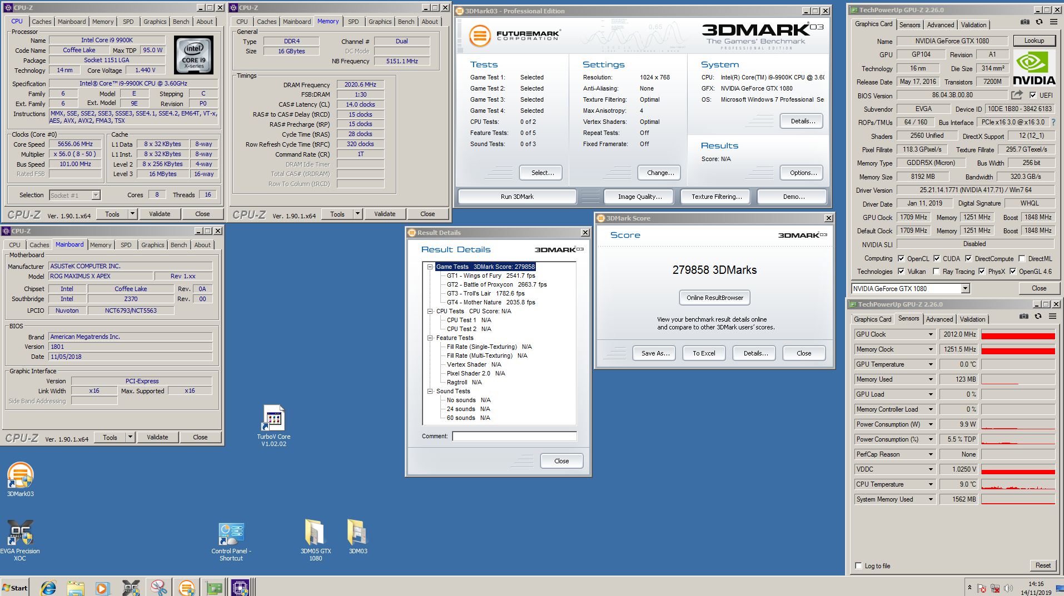The height and width of the screenshot is (596, 1064).
Task: Refresh the GPU-Z Sensors window
Action: (x=1038, y=316)
